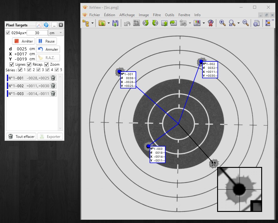This screenshot has width=278, height=223.
Task: Click the Zoom out magnifier icon
Action: [246, 23]
